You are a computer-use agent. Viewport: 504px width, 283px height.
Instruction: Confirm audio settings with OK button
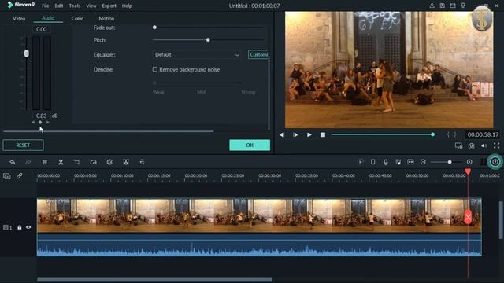[x=250, y=145]
